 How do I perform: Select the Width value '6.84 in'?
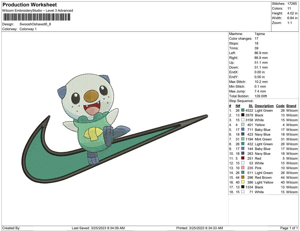(x=292, y=18)
